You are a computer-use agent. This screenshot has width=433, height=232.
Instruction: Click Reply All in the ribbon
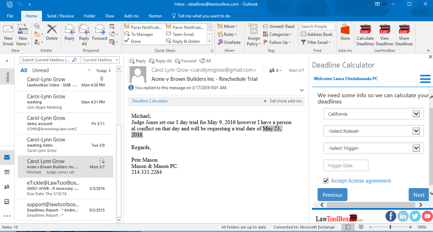pos(84,35)
